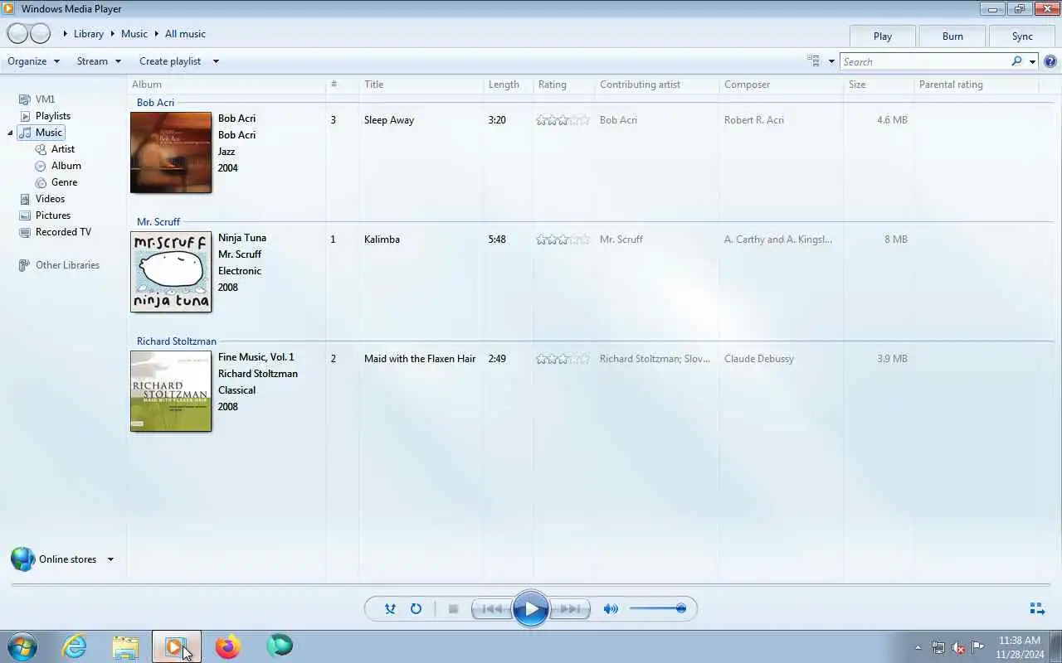Viewport: 1062px width, 663px height.
Task: Sort by Parental rating column
Action: (x=976, y=85)
